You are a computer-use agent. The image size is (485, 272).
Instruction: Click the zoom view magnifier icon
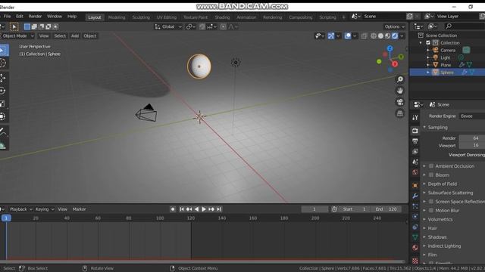tap(400, 79)
